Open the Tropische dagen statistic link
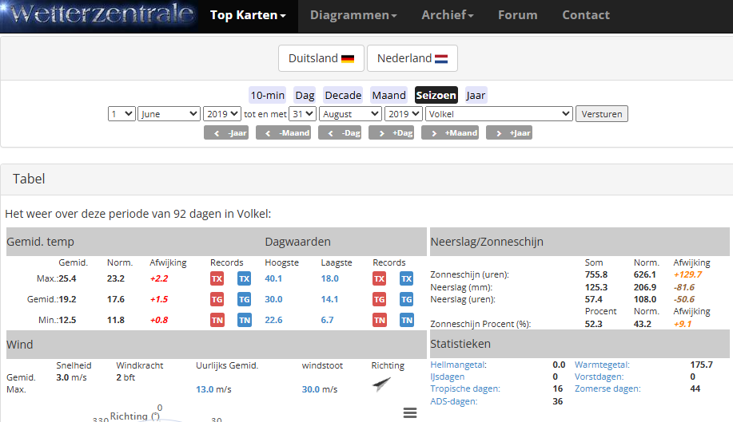The height and width of the screenshot is (422, 733). (464, 388)
